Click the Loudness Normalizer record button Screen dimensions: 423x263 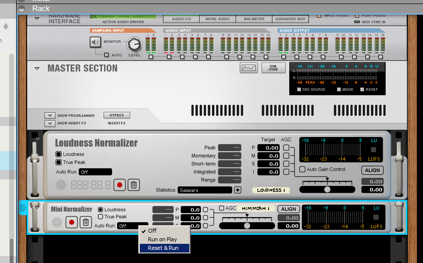120,185
